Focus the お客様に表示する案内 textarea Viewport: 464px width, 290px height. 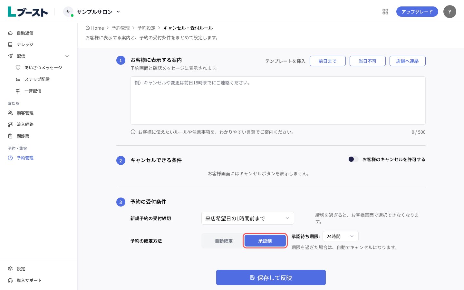278,101
